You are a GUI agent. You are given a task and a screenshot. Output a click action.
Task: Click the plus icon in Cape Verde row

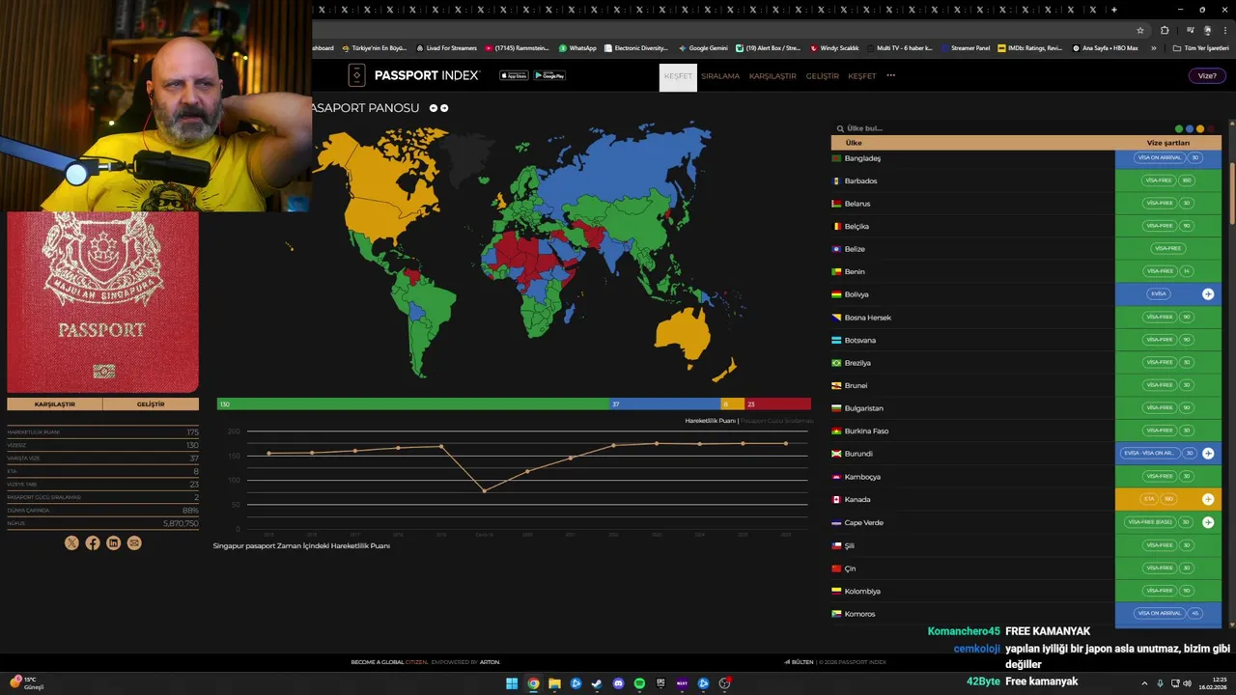[1208, 522]
